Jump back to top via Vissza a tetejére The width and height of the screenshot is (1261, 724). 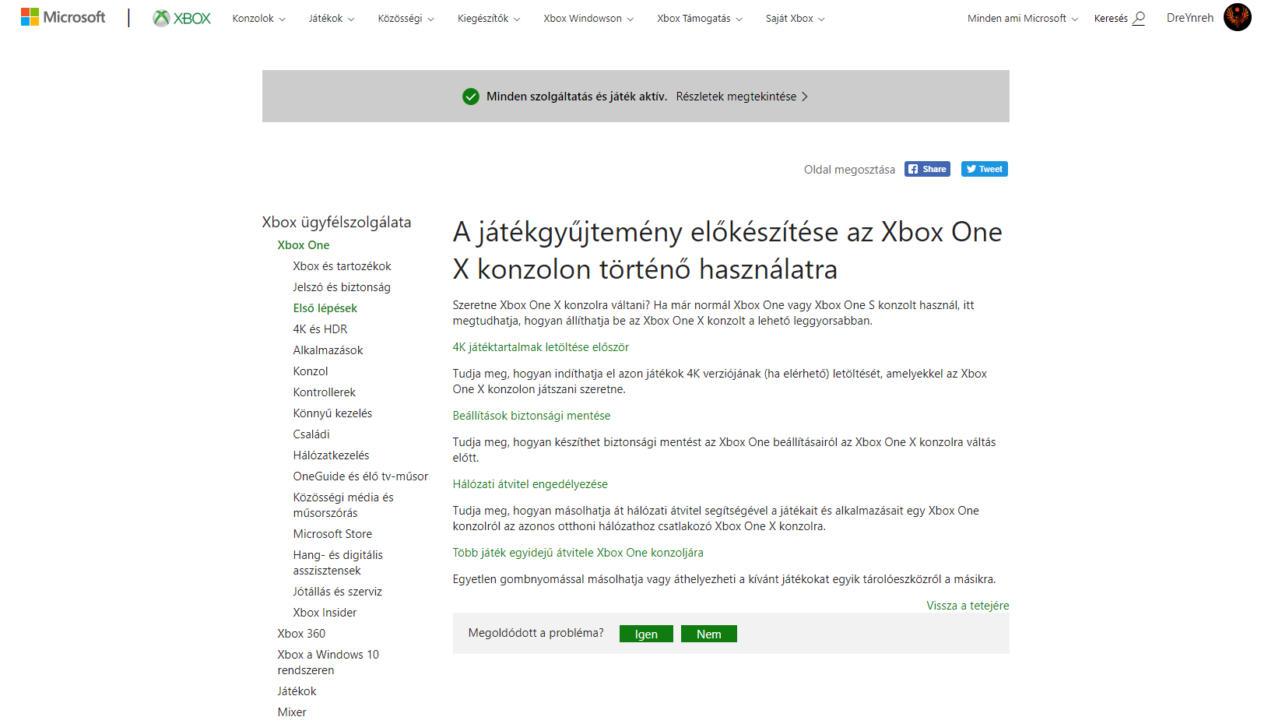pyautogui.click(x=968, y=606)
